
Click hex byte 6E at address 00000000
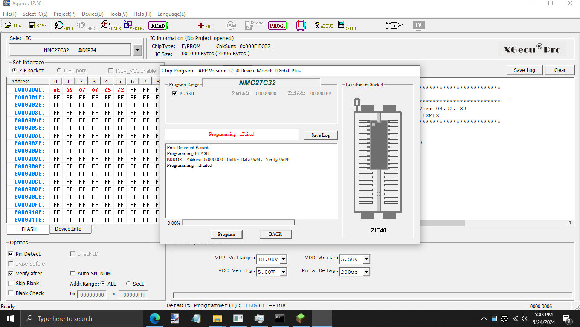56,90
